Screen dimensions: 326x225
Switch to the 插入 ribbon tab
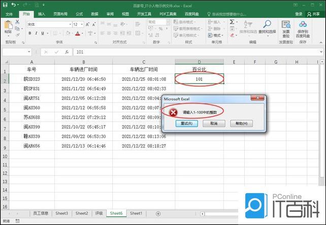click(x=41, y=14)
